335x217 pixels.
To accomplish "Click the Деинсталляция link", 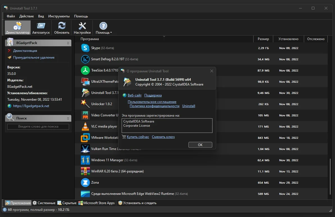I will tap(25, 51).
